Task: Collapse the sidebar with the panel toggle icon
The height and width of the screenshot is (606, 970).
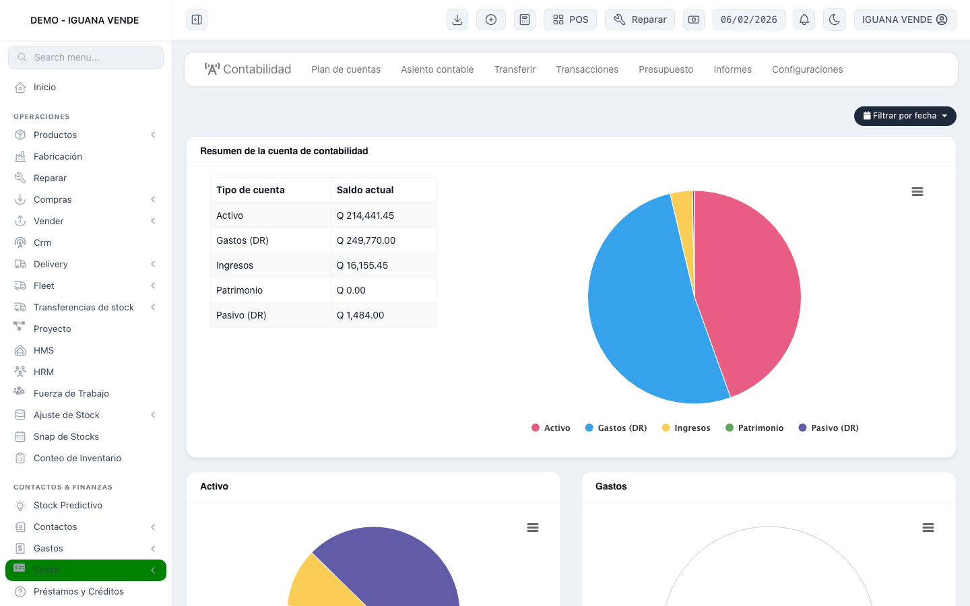Action: pos(197,20)
